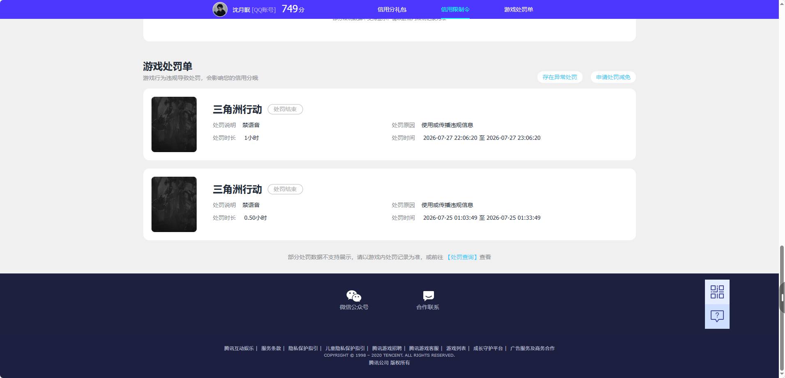Open the WeChat official account icon
Image resolution: width=785 pixels, height=378 pixels.
(x=353, y=296)
